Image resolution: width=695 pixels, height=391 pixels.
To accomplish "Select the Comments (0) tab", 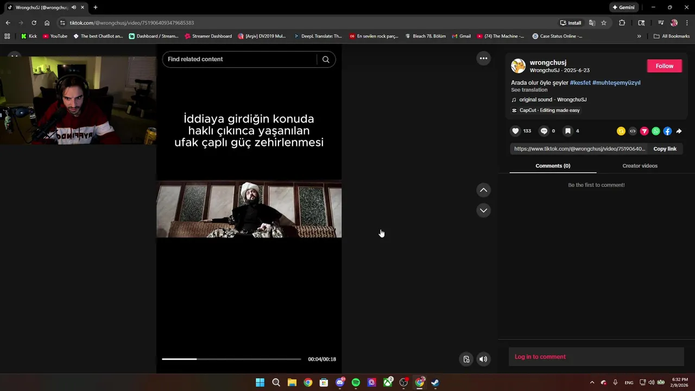I will [x=553, y=166].
